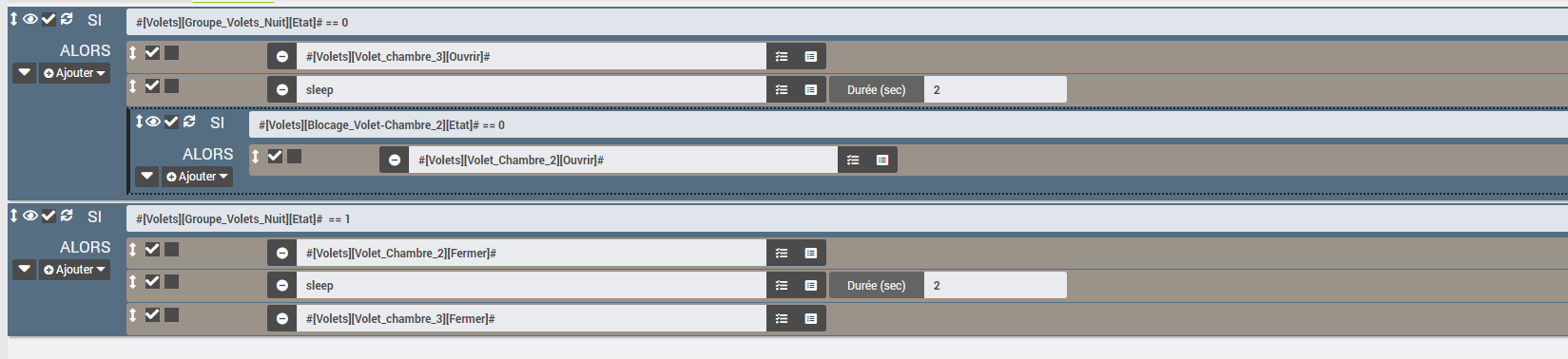
Task: Toggle the dark checkbox on Volet_Chambre_2 Fermer row
Action: (x=171, y=249)
